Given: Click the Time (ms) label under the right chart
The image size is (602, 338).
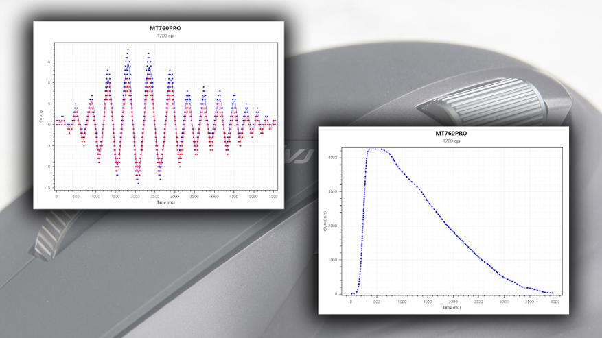Looking at the screenshot, I should pyautogui.click(x=452, y=308).
